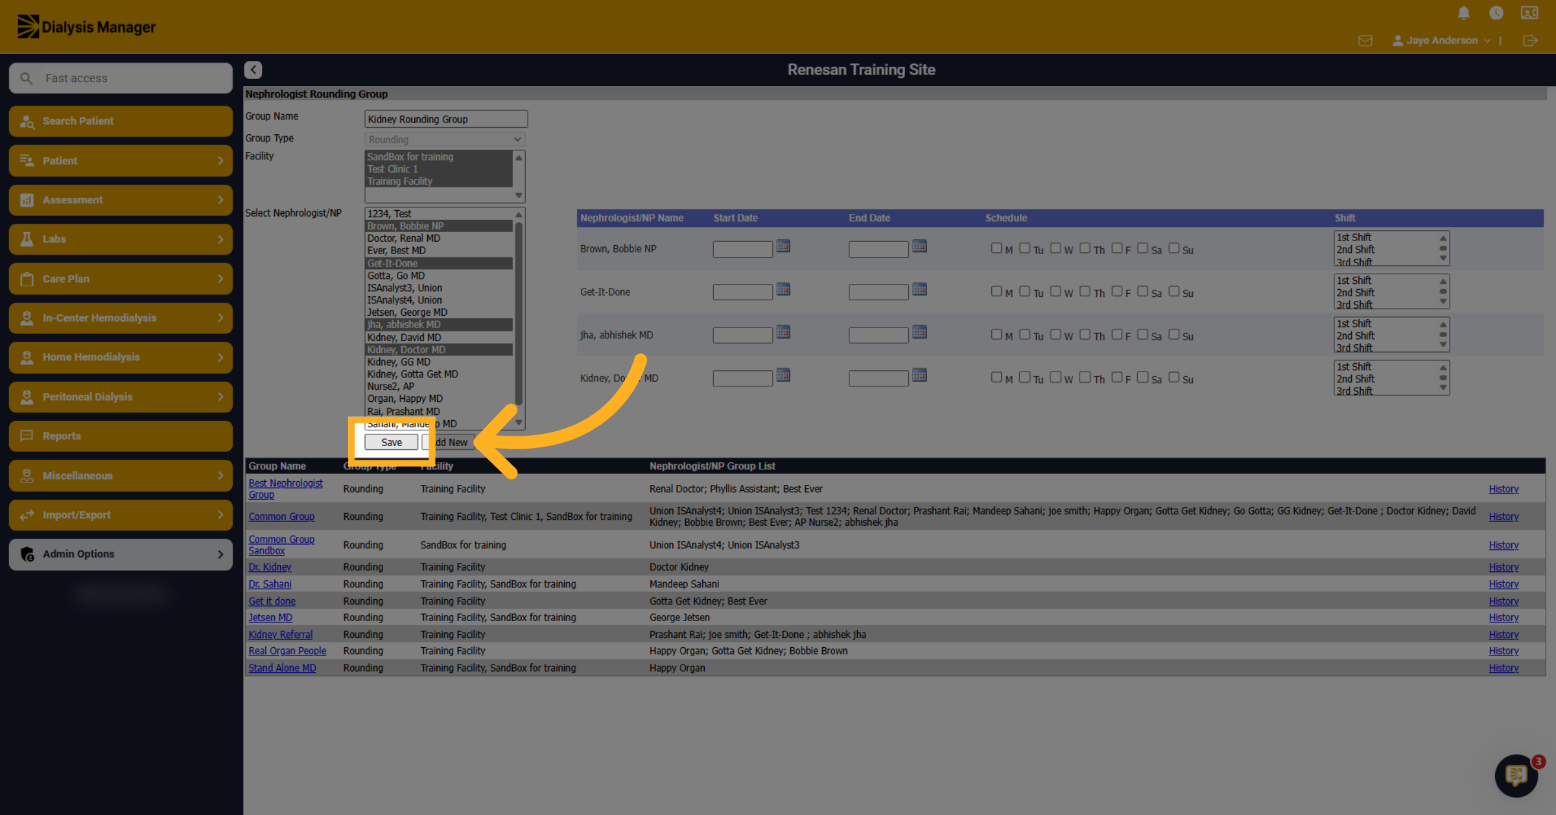Click the shift list scrollbar for Brown, Bobbie NP
Screen dimensions: 1556x815
coord(1443,248)
